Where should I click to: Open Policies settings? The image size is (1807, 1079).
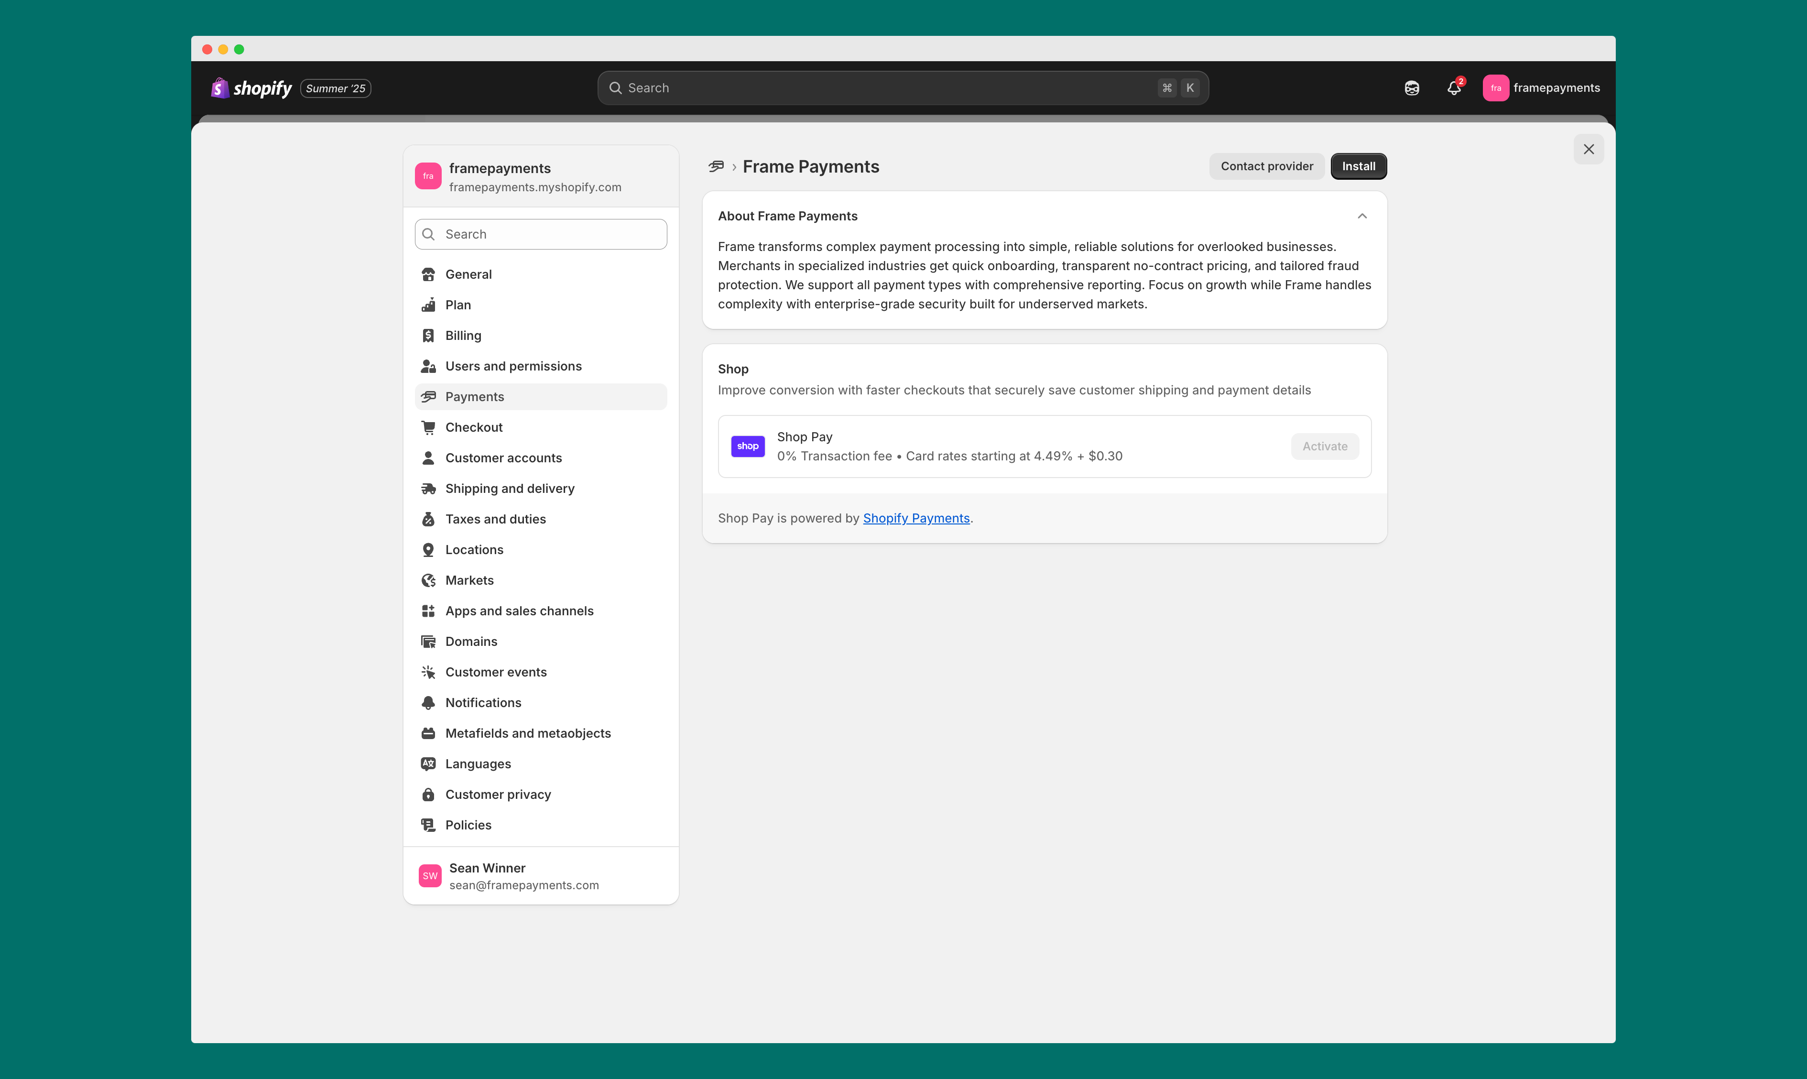coord(541,825)
